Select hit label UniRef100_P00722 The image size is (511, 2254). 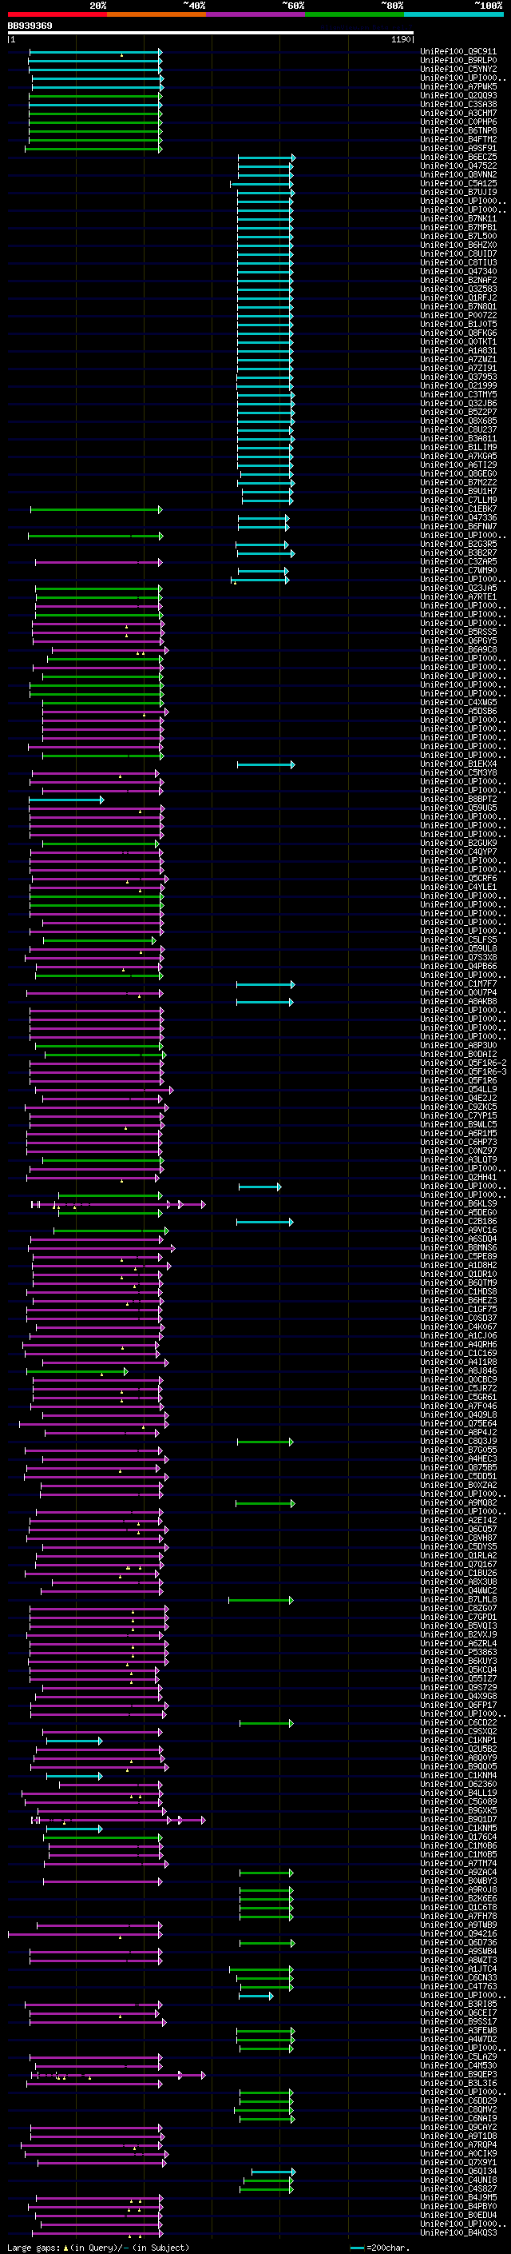[458, 315]
